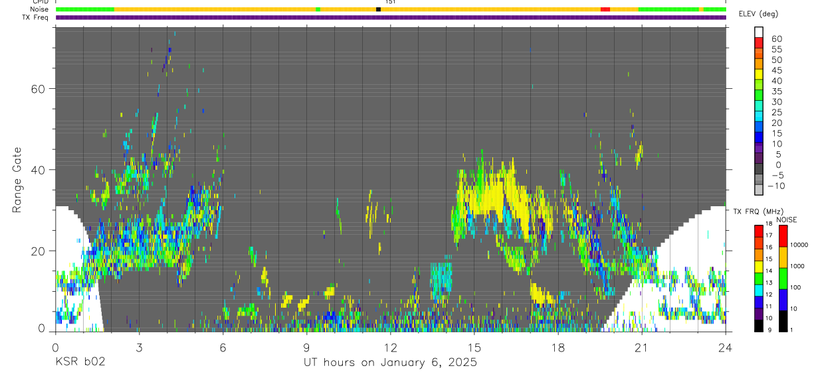Click the cyan echo block near 14 UT, gate 12
Image resolution: width=816 pixels, height=376 pixels.
[x=441, y=281]
